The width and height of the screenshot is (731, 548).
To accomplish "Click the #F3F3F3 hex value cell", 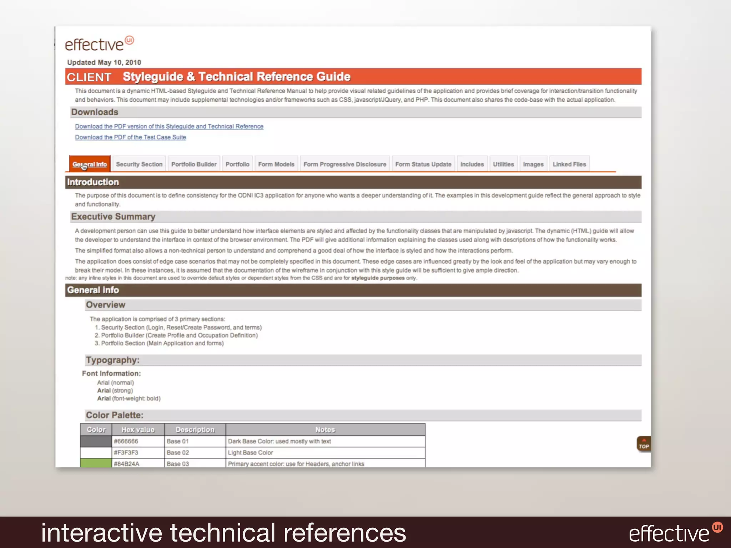I will click(138, 453).
